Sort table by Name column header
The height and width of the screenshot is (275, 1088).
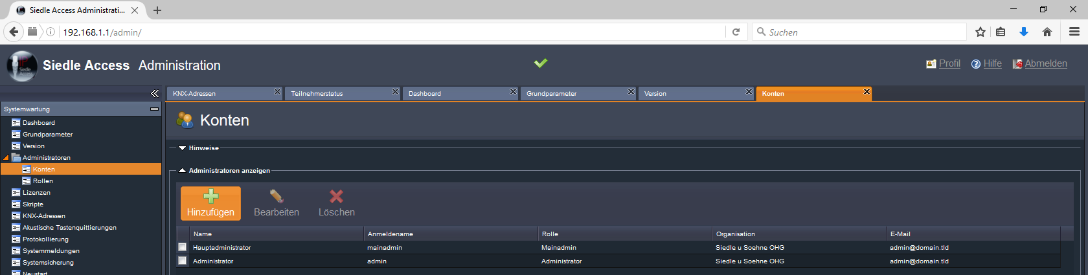click(276, 234)
